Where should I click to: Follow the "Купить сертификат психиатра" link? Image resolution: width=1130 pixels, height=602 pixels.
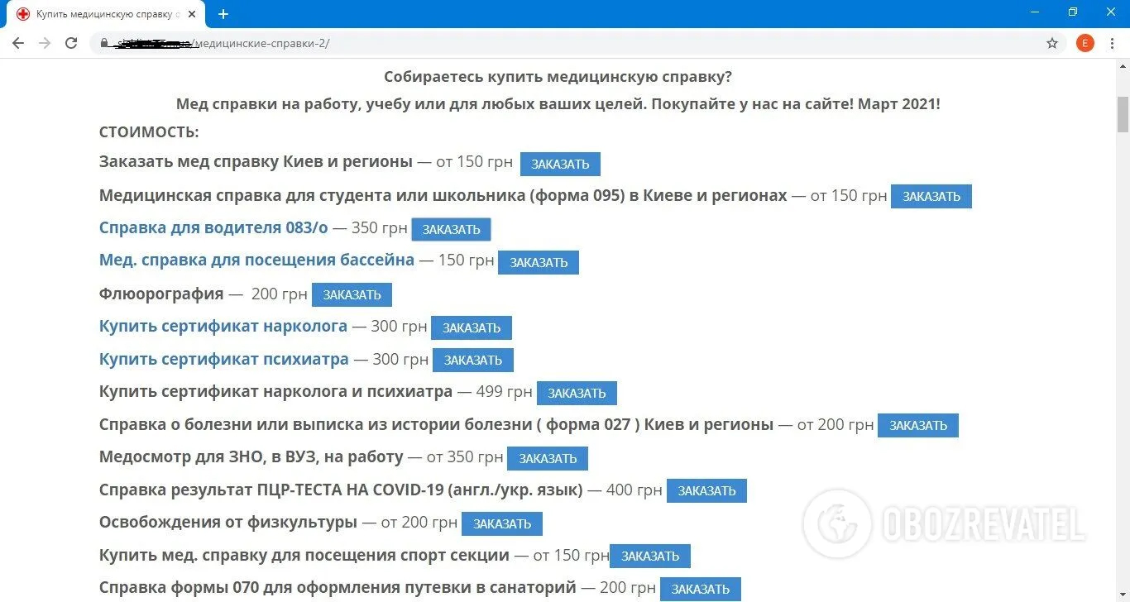tap(224, 360)
